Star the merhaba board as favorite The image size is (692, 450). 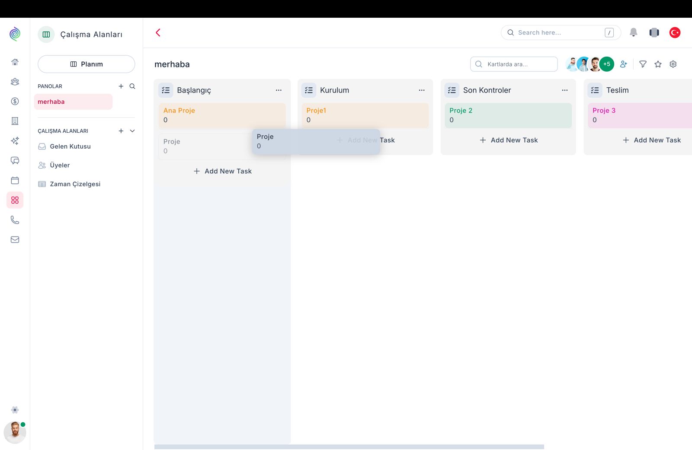click(x=658, y=64)
